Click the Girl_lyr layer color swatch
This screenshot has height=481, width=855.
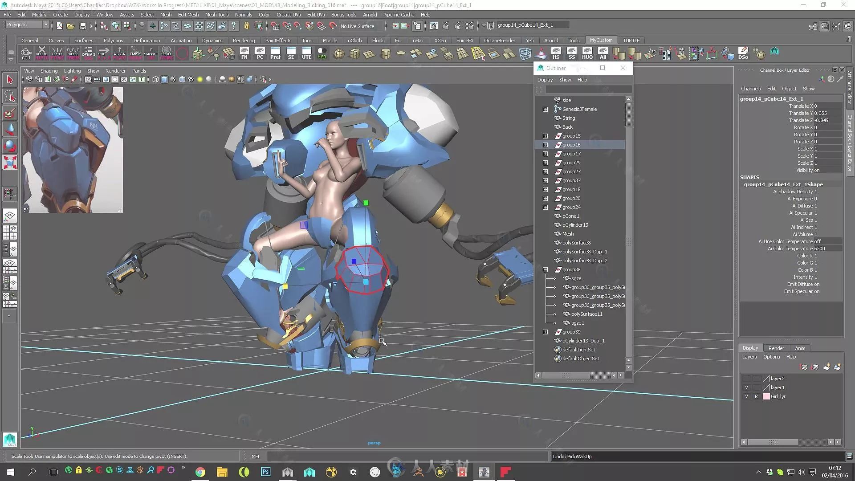pyautogui.click(x=766, y=396)
